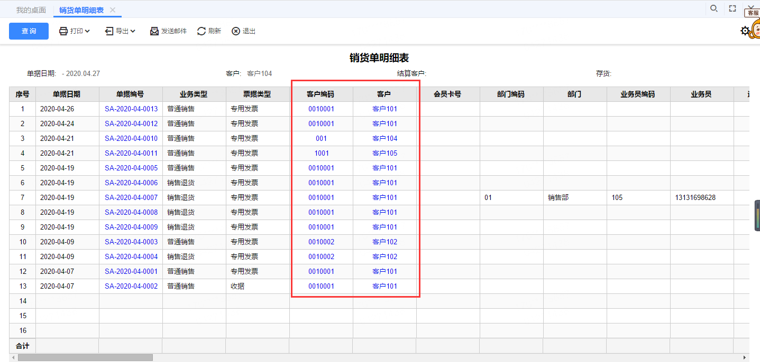Viewport: 760px width, 362px height.
Task: Open document SA-2020-04-0007
Action: (131, 198)
